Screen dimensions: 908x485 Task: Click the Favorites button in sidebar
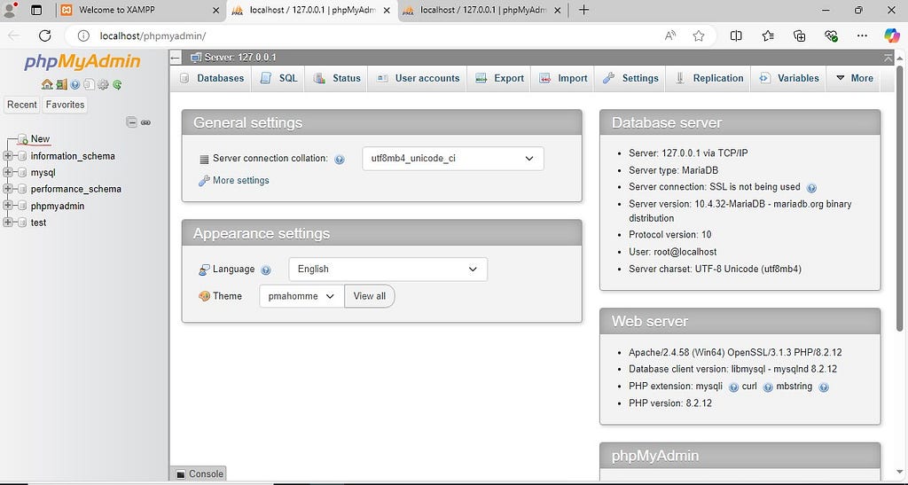click(65, 105)
